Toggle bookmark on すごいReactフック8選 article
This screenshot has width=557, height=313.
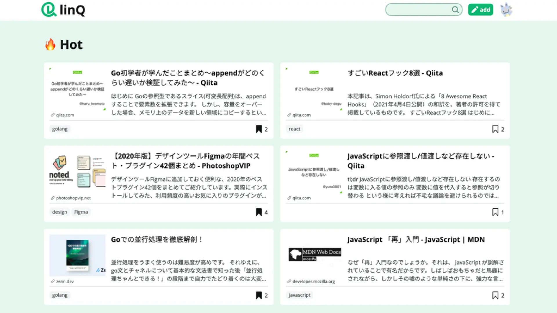click(x=495, y=129)
